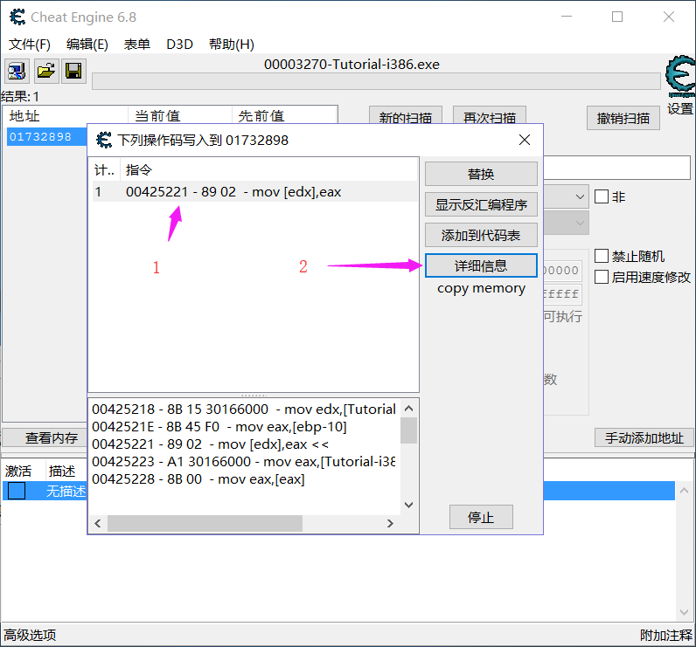Screen dimensions: 696x647
Task: Click the disassembly pane scroll-left arrow
Action: 98,523
